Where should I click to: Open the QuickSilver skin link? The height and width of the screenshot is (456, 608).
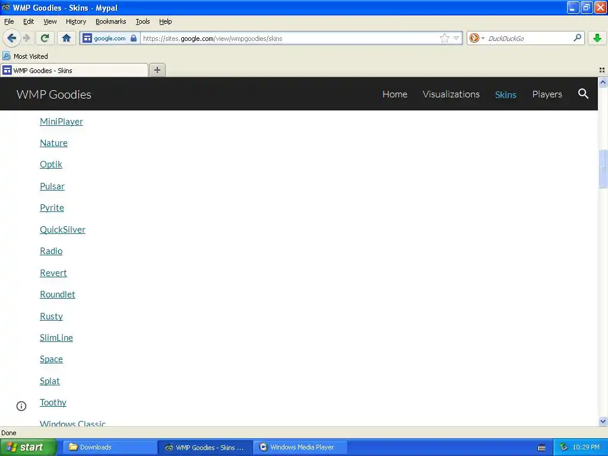pos(62,230)
